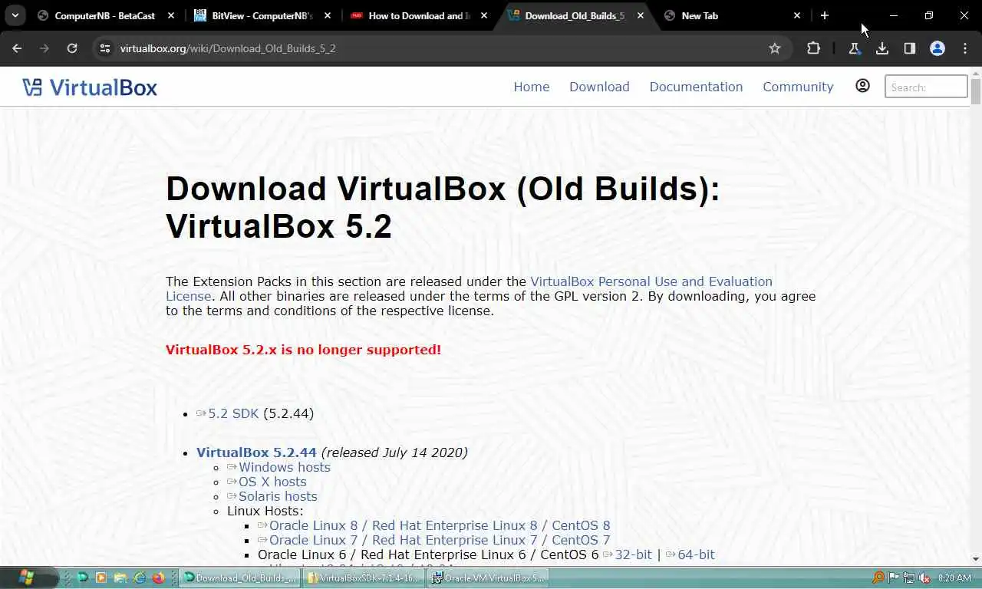Open the Download navigation item

599,87
